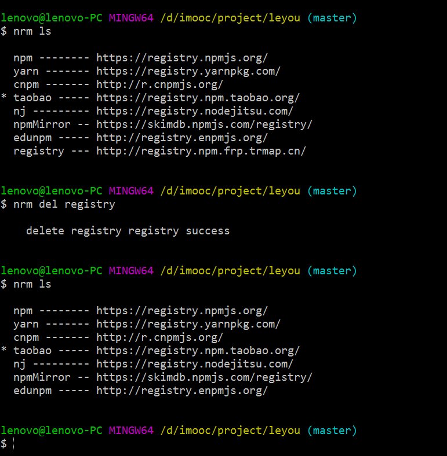Click the 'delete registry registry success' message
Screen dimensions: 447x456
(x=128, y=231)
